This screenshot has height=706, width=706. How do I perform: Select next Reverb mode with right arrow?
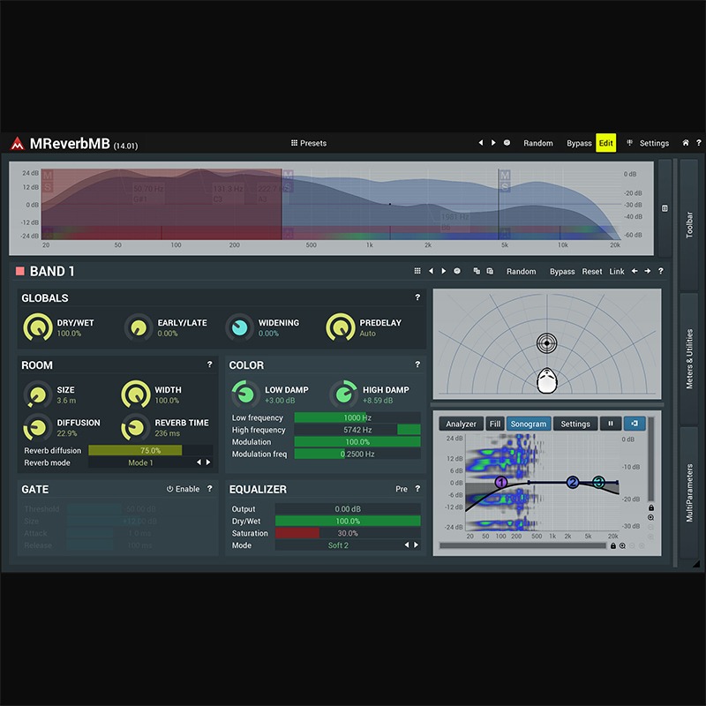208,462
